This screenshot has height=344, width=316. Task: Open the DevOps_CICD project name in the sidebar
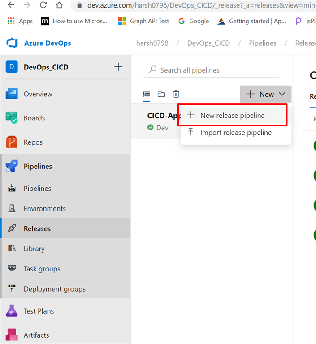click(x=46, y=67)
